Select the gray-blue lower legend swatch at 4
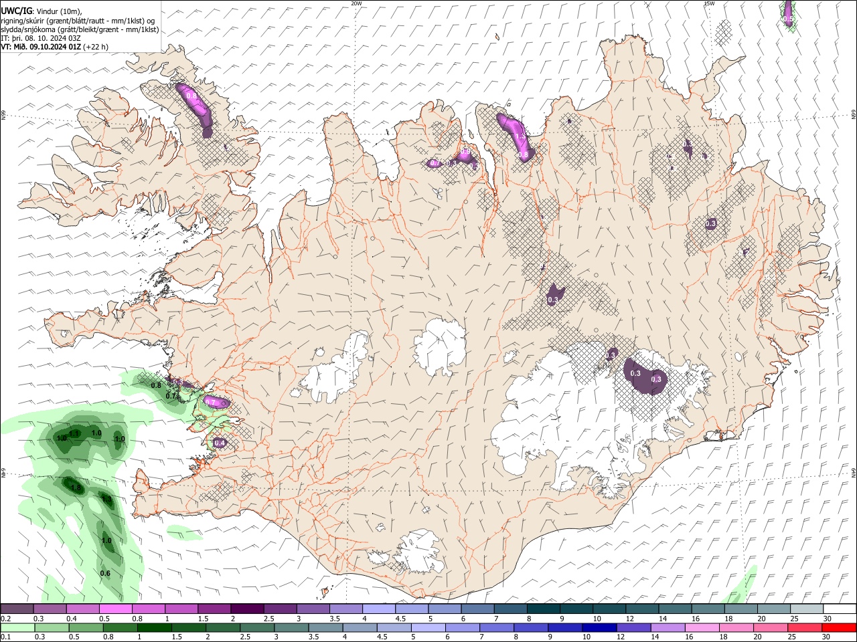This screenshot has width=857, height=642. 361,627
